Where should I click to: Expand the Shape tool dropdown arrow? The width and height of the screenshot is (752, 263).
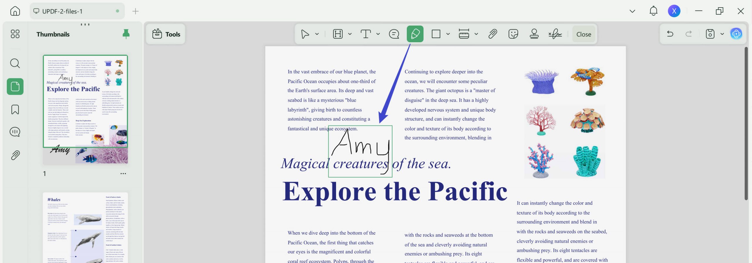click(x=448, y=34)
